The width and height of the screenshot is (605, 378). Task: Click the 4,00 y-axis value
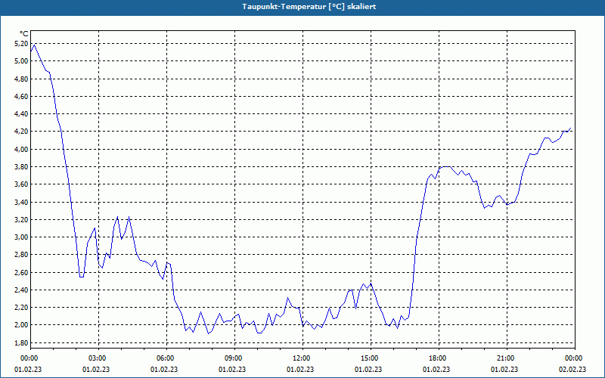[x=21, y=149]
